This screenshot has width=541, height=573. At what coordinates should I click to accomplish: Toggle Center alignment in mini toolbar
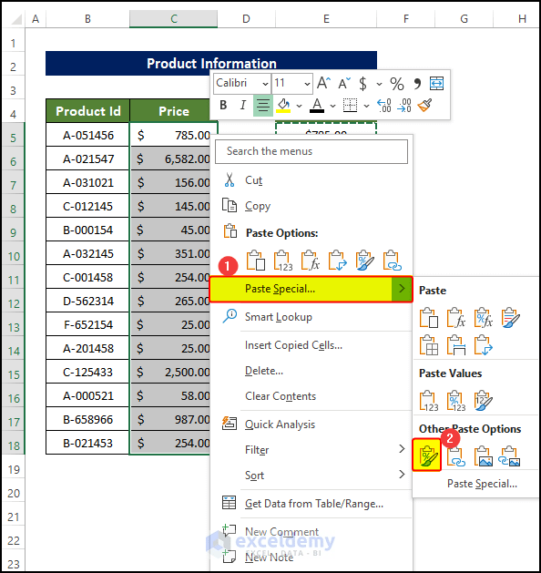[x=263, y=106]
